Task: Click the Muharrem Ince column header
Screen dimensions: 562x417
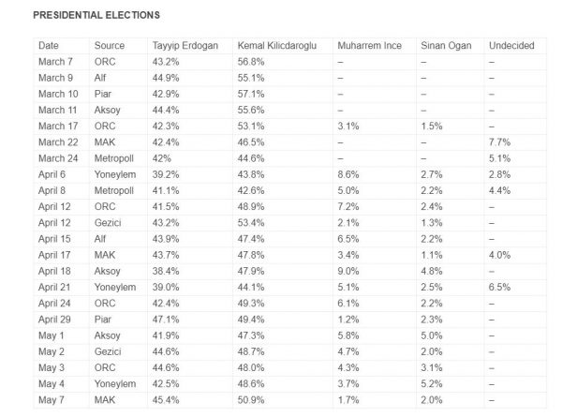Action: click(369, 45)
